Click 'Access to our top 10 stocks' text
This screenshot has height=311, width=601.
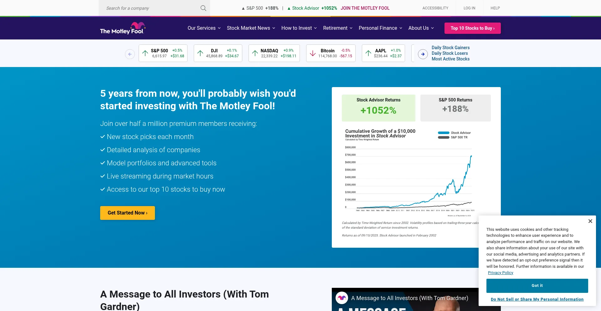tap(166, 189)
